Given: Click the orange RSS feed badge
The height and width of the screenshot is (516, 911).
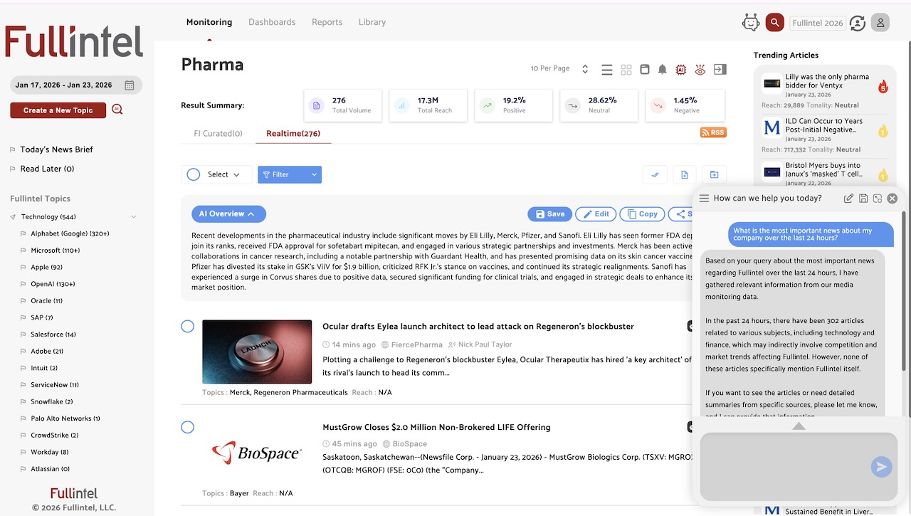Looking at the screenshot, I should (x=713, y=132).
